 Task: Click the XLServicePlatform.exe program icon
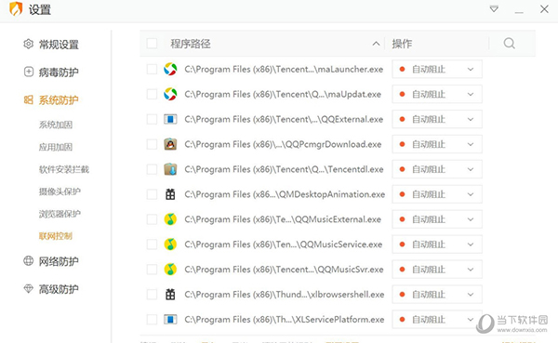[x=170, y=320]
